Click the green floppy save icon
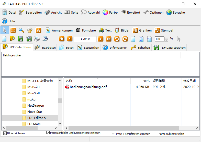 [x=20, y=39]
